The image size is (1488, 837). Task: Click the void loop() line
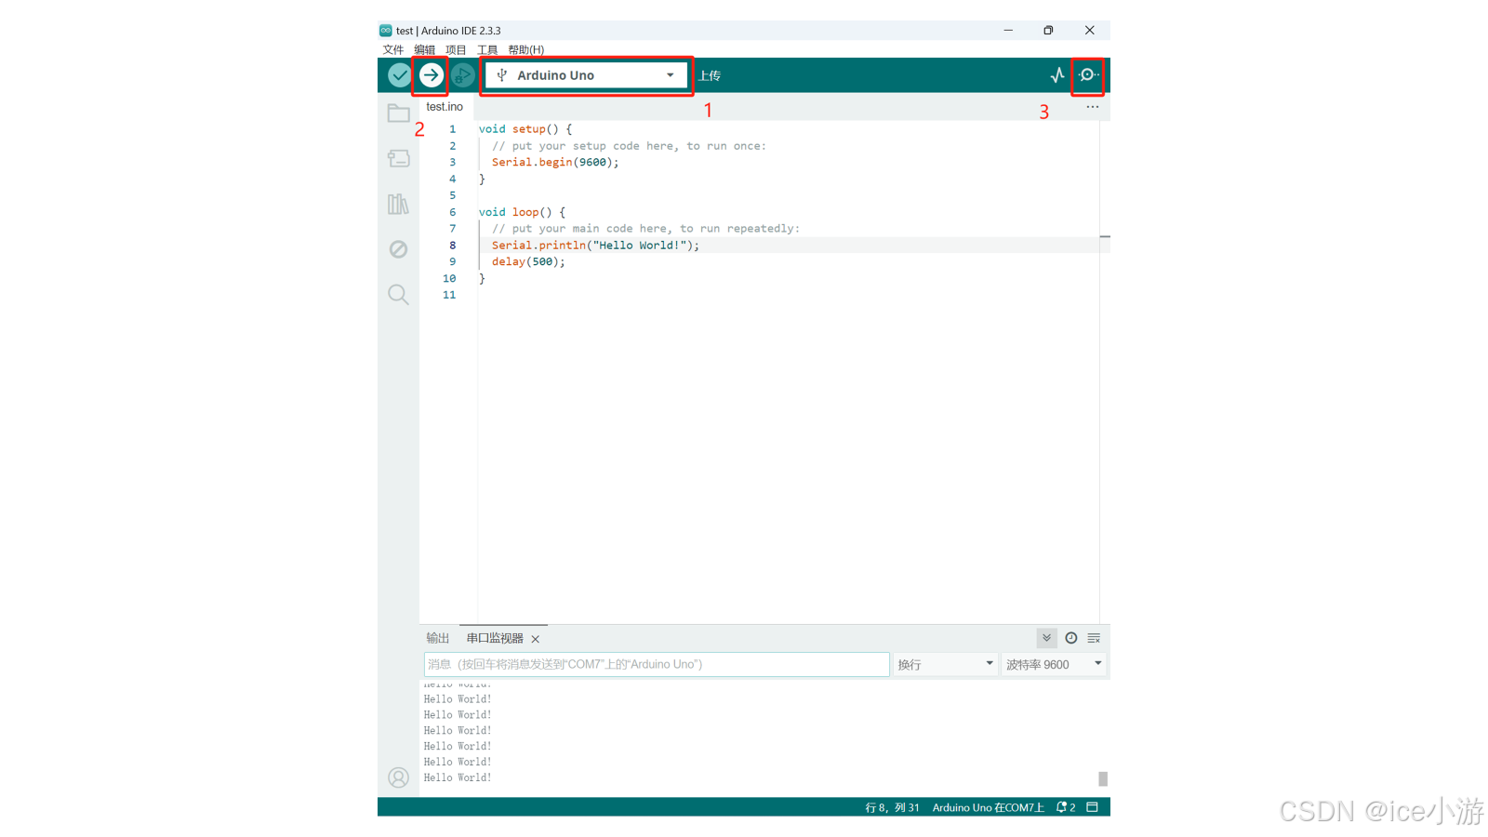522,212
